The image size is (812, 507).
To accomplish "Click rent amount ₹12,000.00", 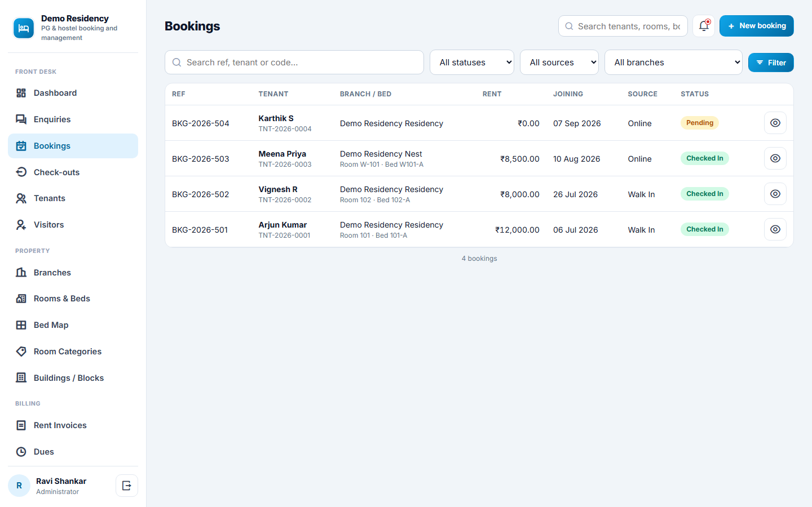I will pyautogui.click(x=518, y=230).
